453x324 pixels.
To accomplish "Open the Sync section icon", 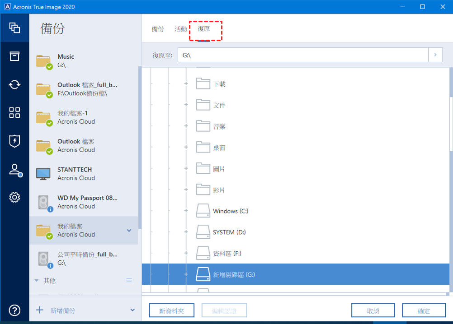I will (14, 84).
